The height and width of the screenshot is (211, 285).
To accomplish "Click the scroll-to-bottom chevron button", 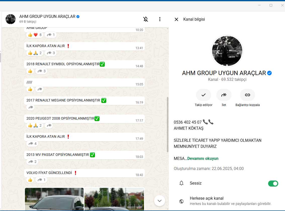I will (x=159, y=201).
